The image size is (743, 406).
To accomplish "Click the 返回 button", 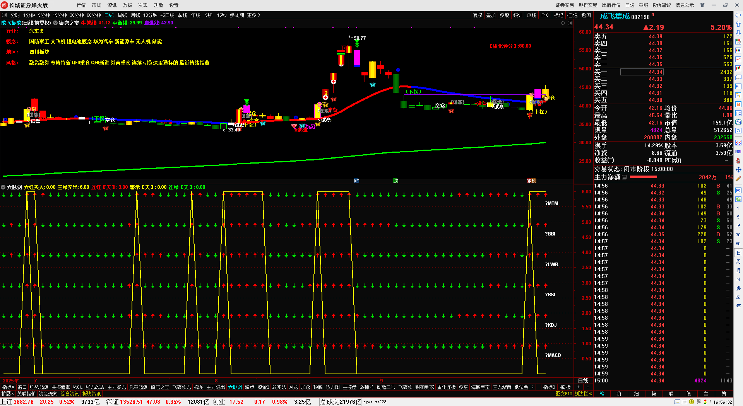I will tap(586, 15).
